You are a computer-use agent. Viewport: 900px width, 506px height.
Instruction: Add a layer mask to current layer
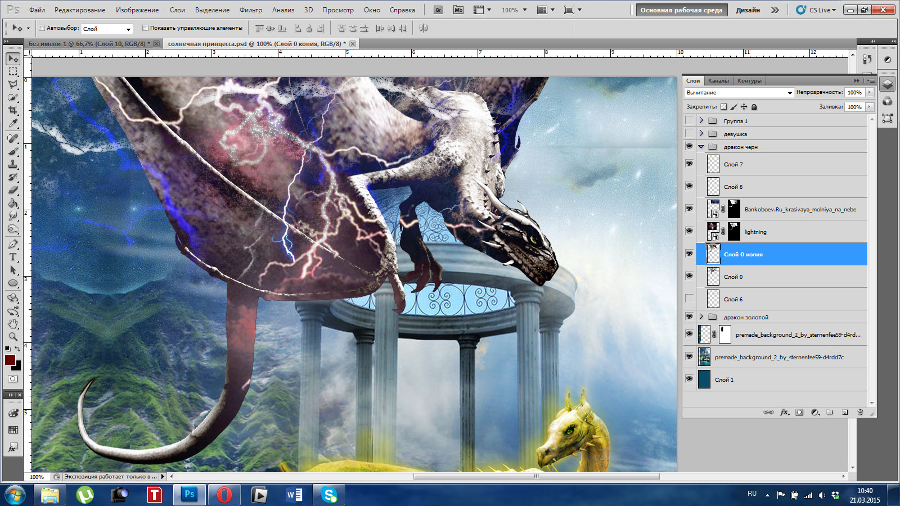pyautogui.click(x=799, y=412)
